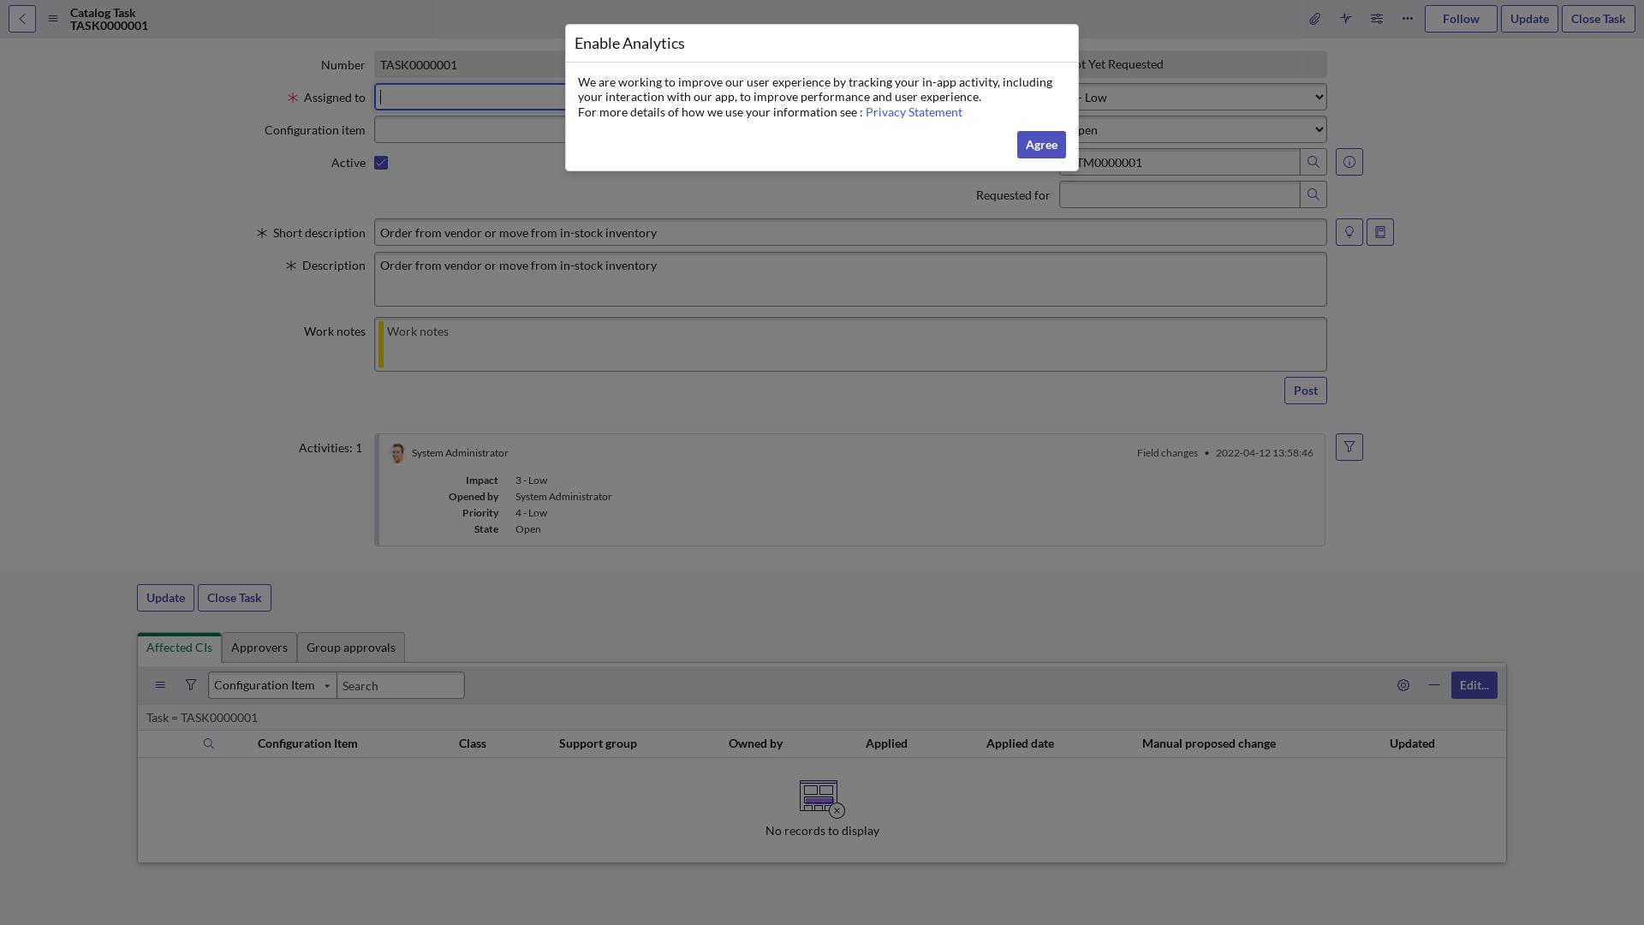Click the attachment/paperclip icon
This screenshot has height=925, width=1644.
coord(1313,19)
